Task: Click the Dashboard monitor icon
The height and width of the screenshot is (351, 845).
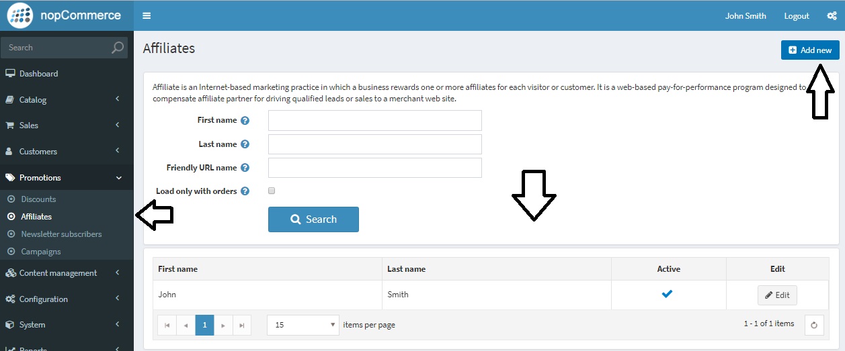Action: click(x=10, y=74)
